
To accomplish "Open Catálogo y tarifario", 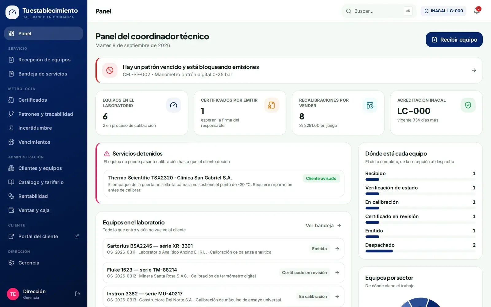I will pyautogui.click(x=44, y=182).
